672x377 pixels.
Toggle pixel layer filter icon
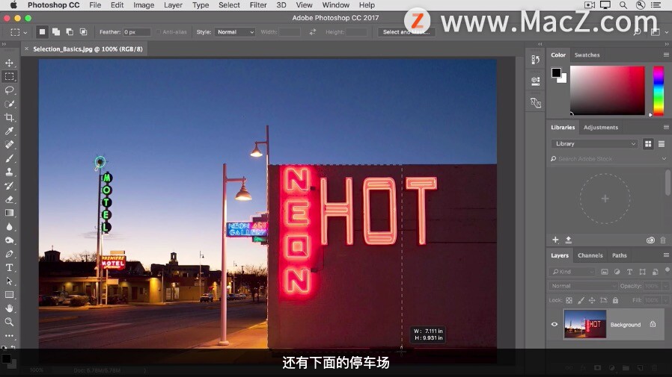coord(605,272)
